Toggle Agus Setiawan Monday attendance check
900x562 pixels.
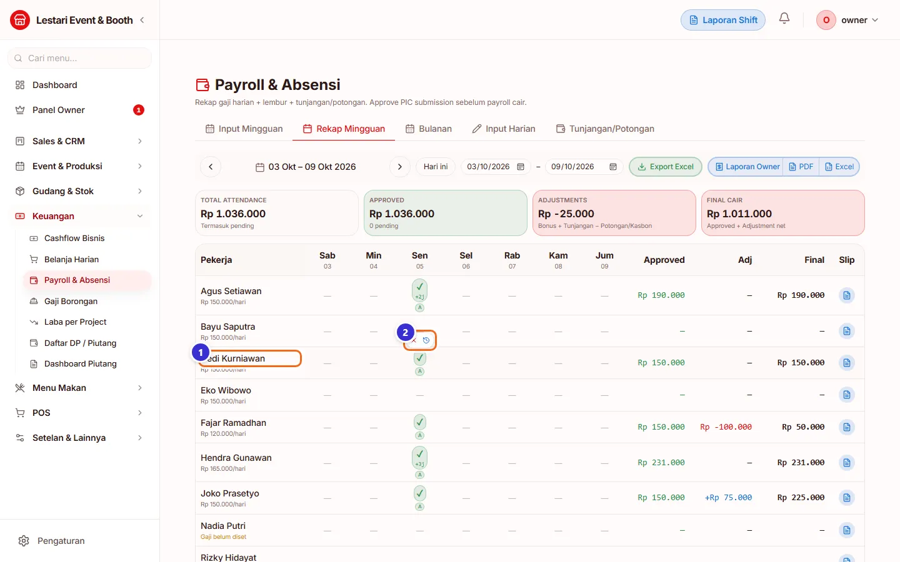(420, 290)
